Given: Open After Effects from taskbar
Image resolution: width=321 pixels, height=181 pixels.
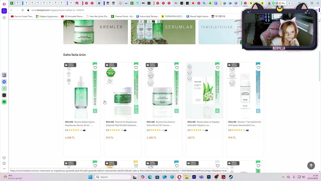Looking at the screenshot, I should (194, 177).
